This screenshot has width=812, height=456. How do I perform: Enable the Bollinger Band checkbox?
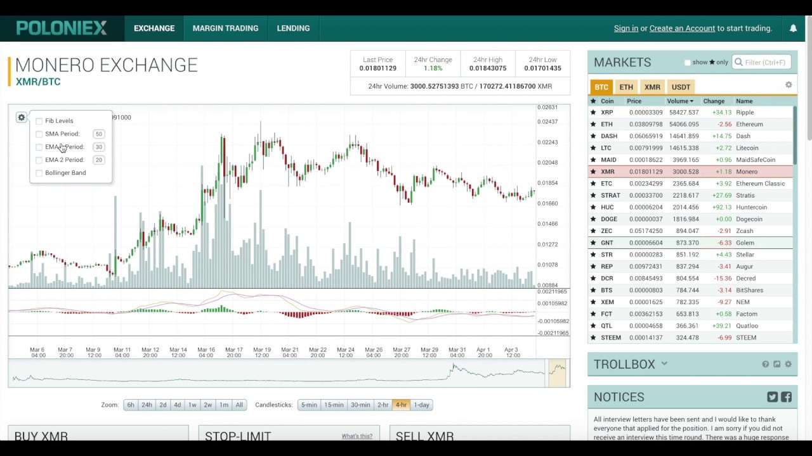[39, 173]
